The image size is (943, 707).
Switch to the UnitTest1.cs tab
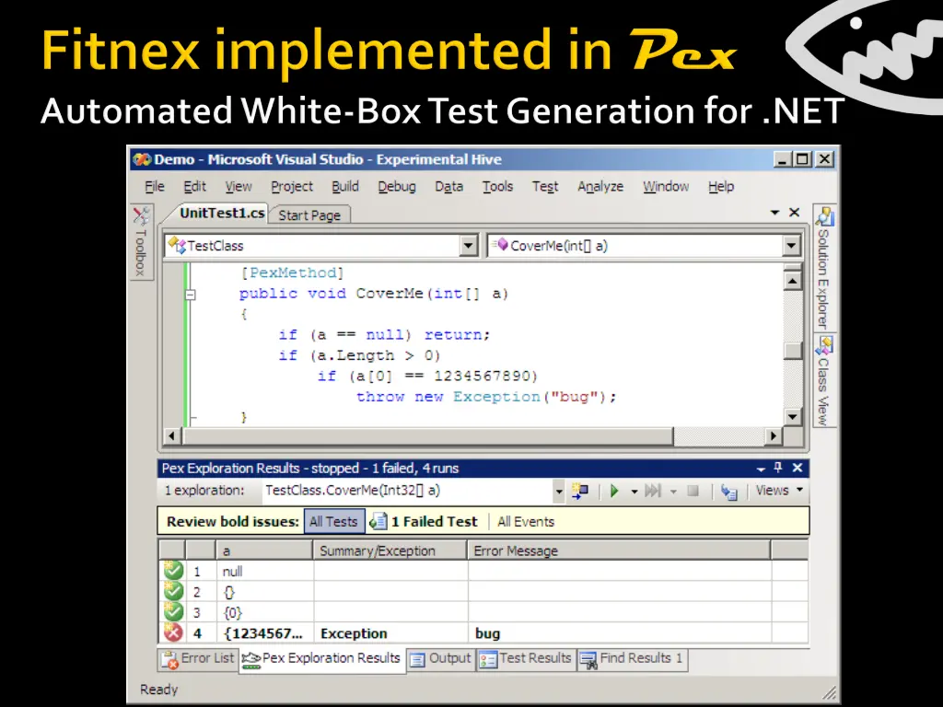222,213
